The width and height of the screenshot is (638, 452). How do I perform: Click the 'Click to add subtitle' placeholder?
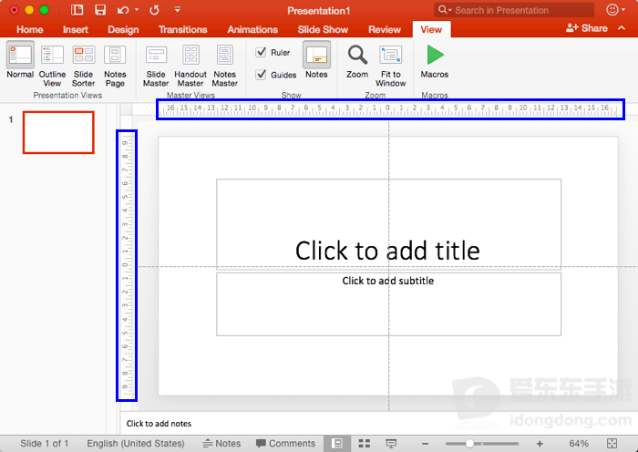coord(388,303)
